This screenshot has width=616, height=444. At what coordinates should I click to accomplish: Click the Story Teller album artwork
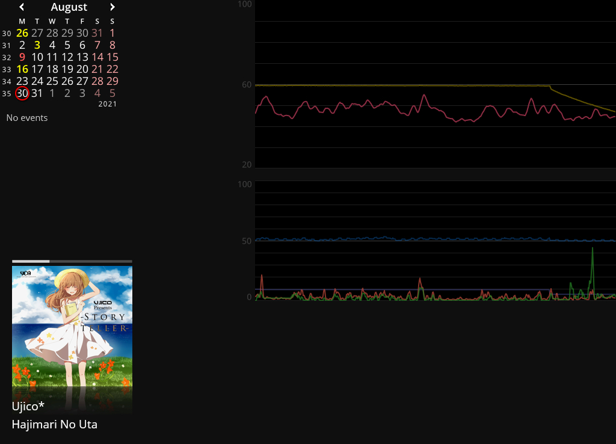coord(72,338)
